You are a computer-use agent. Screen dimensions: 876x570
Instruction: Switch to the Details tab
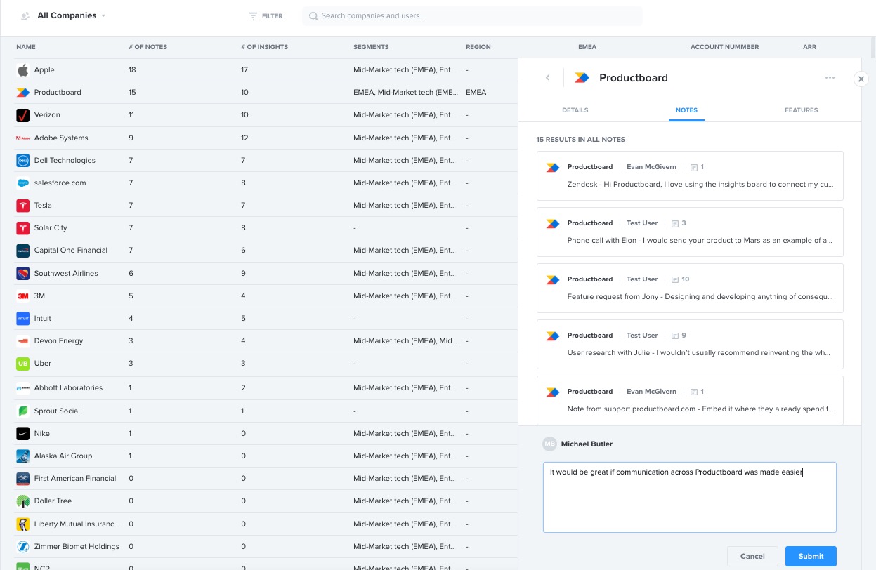[x=575, y=110]
